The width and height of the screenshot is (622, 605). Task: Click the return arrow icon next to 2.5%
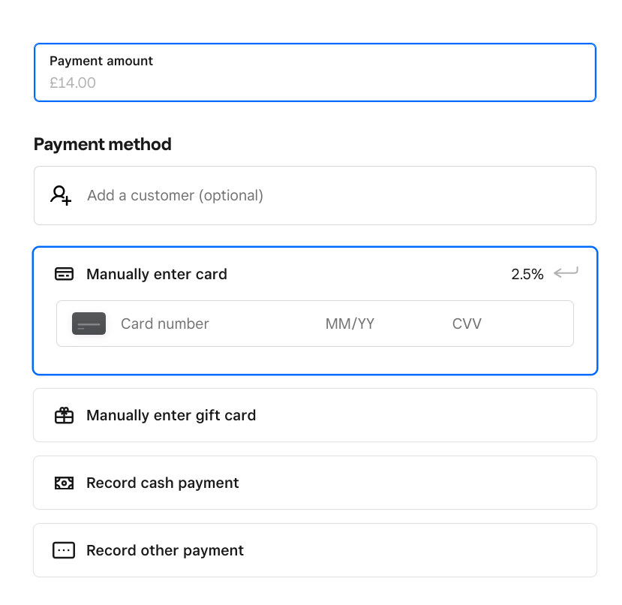tap(566, 273)
